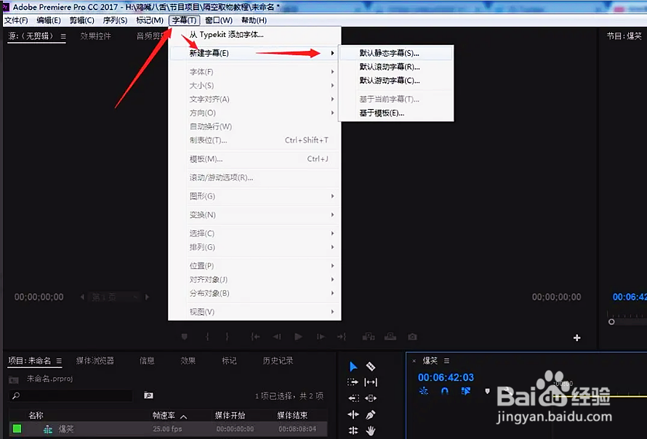647x439 pixels.
Task: Click the Insert button in Source monitor
Action: pos(369,337)
